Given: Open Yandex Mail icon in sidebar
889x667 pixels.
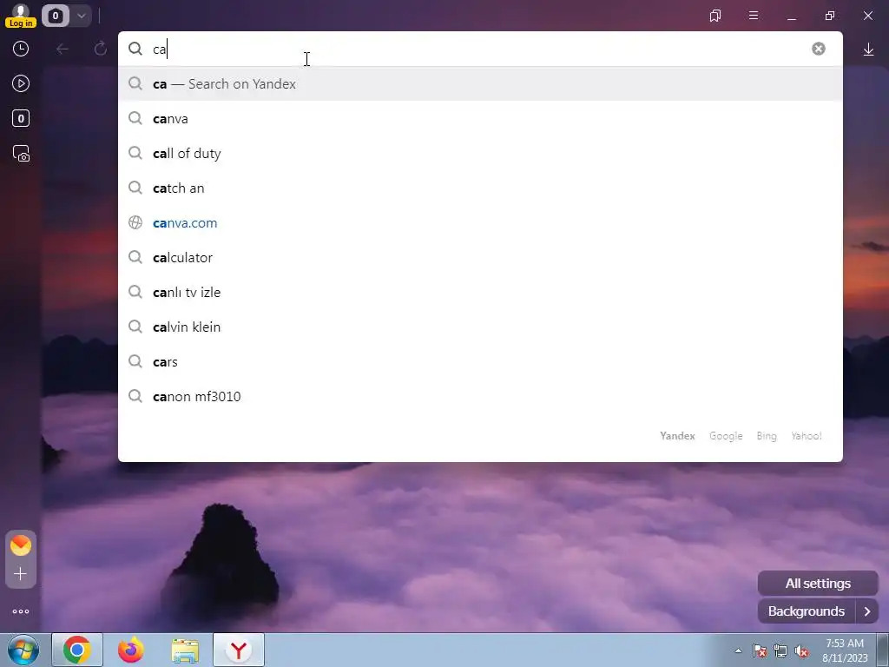Looking at the screenshot, I should pos(21,545).
